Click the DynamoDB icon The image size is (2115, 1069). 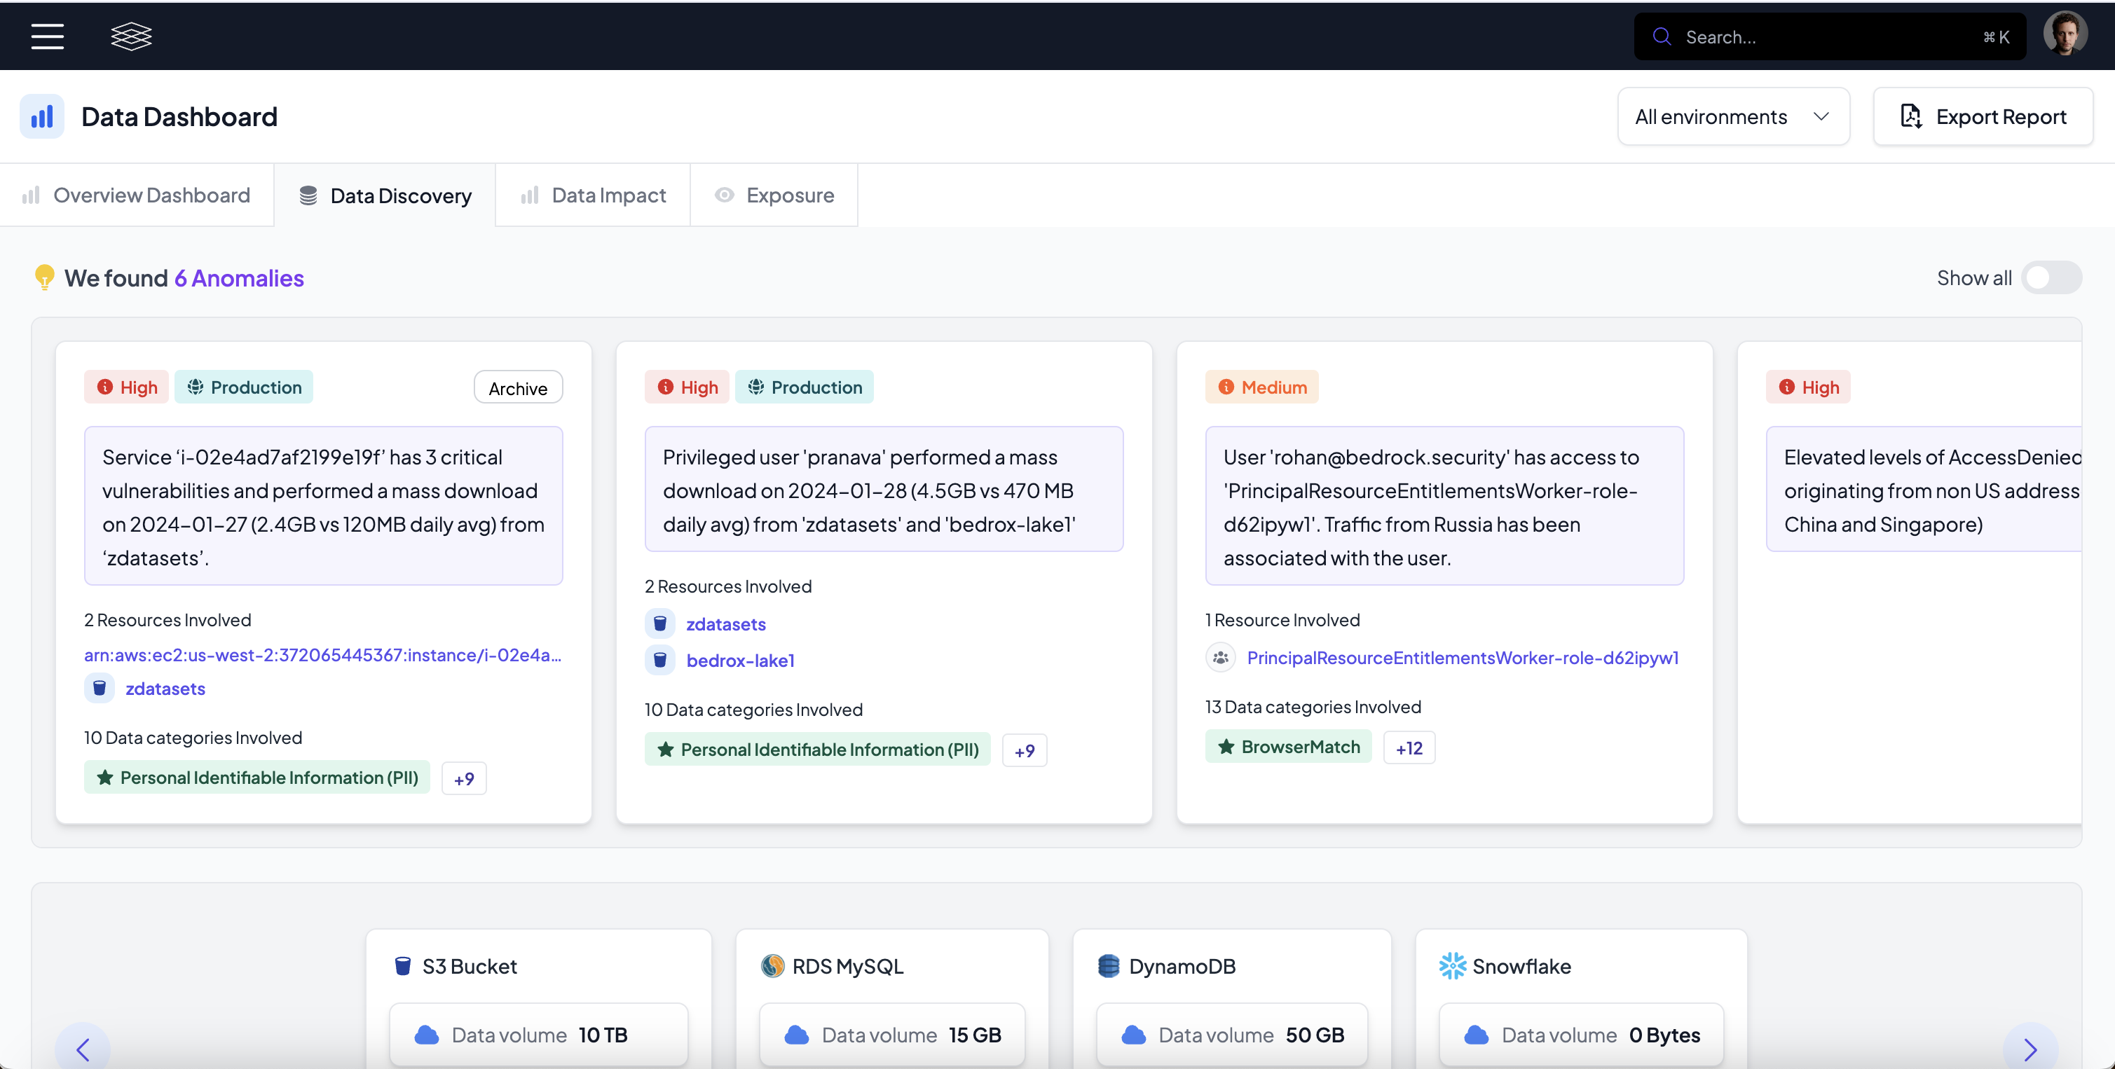tap(1109, 965)
